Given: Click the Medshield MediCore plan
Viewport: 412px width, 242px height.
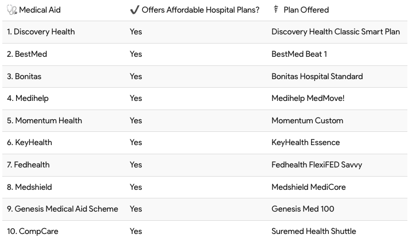Looking at the screenshot, I should (308, 187).
